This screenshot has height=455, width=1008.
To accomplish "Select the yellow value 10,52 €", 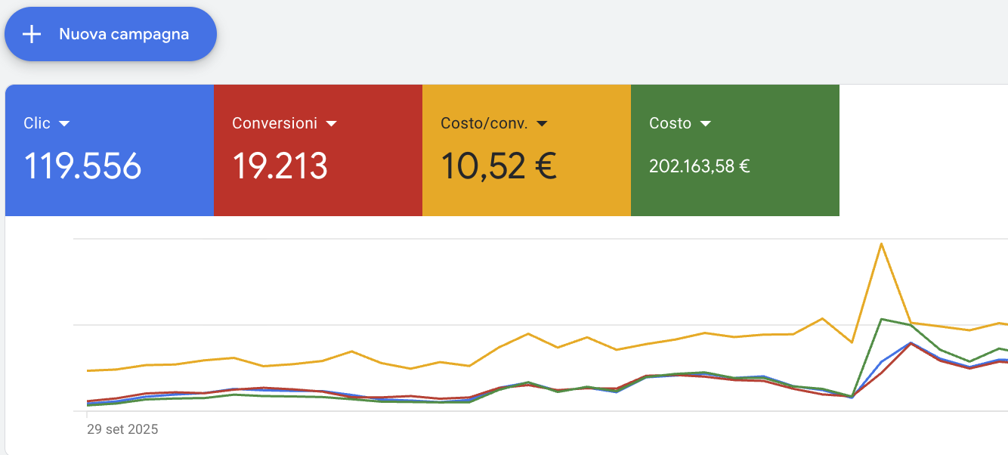I will click(x=499, y=166).
